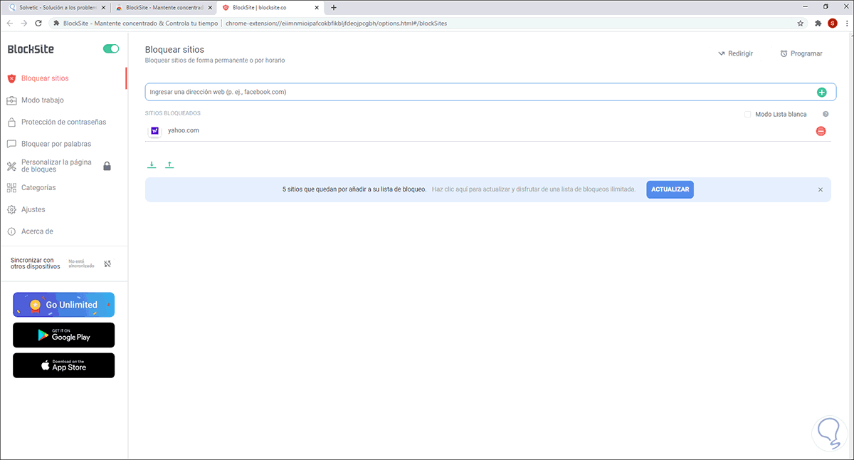
Task: Open Chrome three-dot menu
Action: click(845, 23)
